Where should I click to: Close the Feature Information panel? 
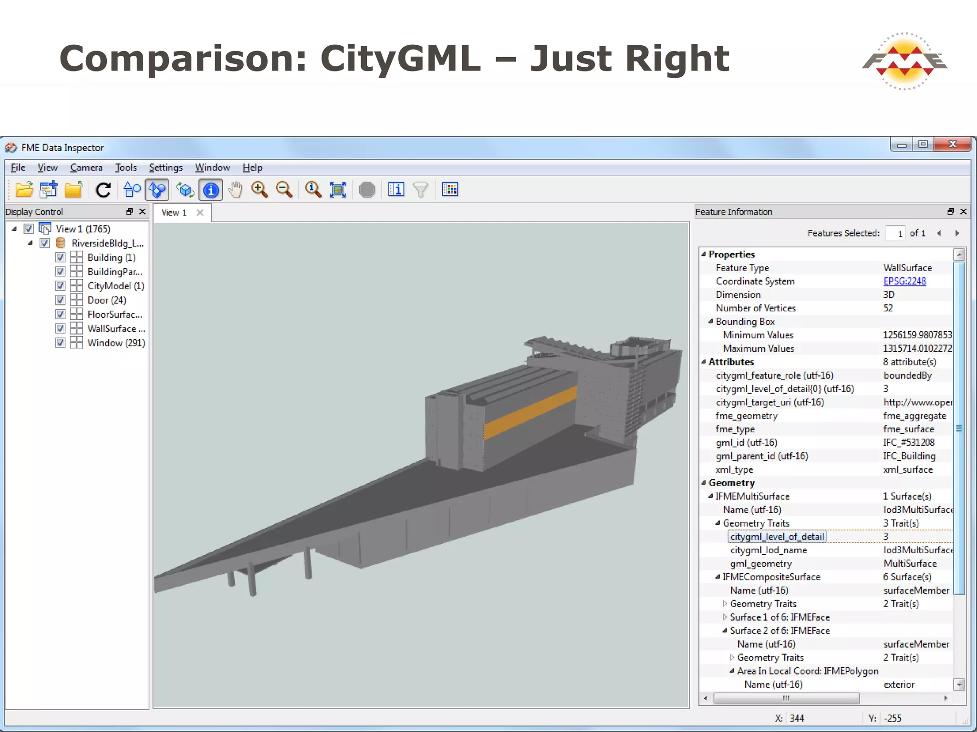[x=964, y=212]
